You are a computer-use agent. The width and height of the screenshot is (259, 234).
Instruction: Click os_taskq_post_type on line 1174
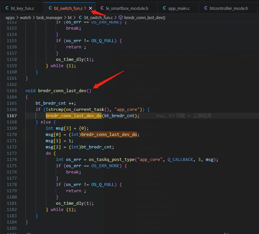point(112,160)
